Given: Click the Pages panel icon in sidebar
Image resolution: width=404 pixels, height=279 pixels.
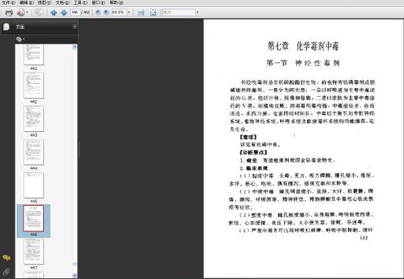Looking at the screenshot, I should pos(7,27).
